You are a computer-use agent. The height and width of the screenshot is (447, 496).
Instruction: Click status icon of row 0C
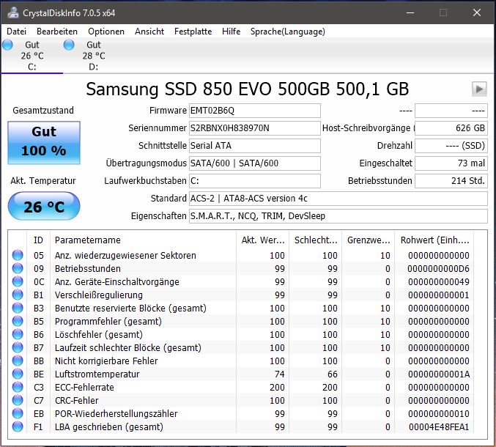(18, 281)
